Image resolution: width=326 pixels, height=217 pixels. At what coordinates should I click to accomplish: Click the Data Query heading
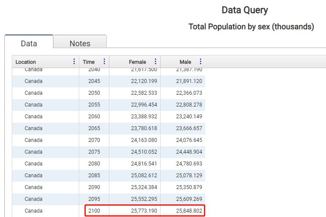point(245,10)
